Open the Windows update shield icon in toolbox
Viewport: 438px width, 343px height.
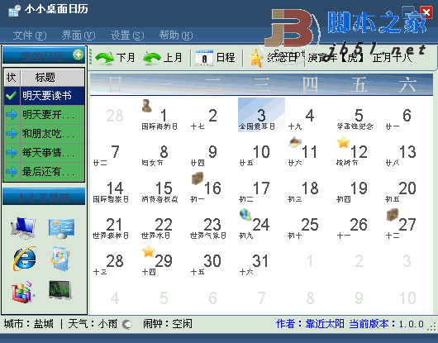pos(60,259)
